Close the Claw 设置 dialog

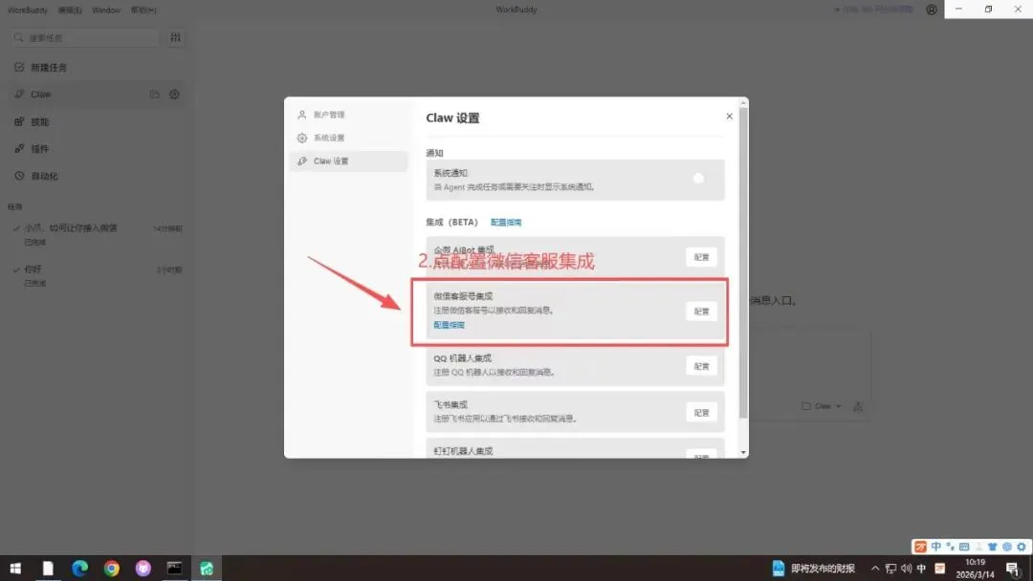(x=729, y=116)
